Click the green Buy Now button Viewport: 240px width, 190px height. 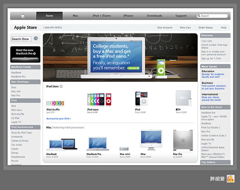[133, 68]
